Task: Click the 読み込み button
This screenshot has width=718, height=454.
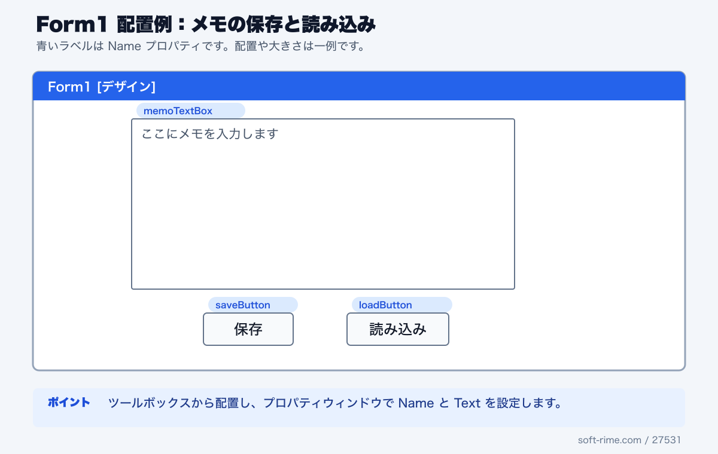Action: pos(398,329)
